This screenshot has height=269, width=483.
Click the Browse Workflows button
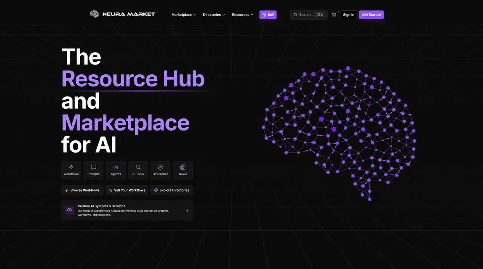coord(82,190)
